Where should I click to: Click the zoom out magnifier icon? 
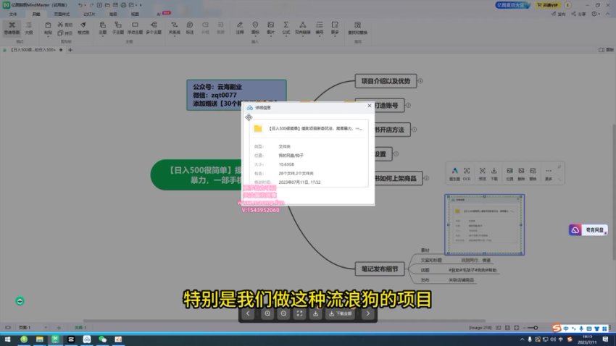[x=283, y=313]
